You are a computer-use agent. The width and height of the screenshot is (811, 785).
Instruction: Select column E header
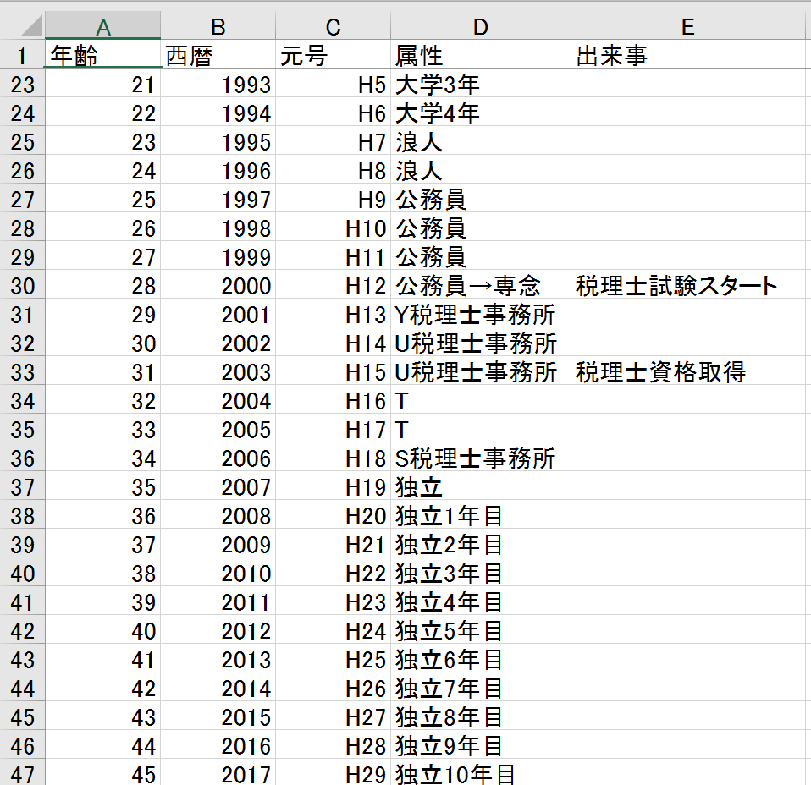click(688, 26)
